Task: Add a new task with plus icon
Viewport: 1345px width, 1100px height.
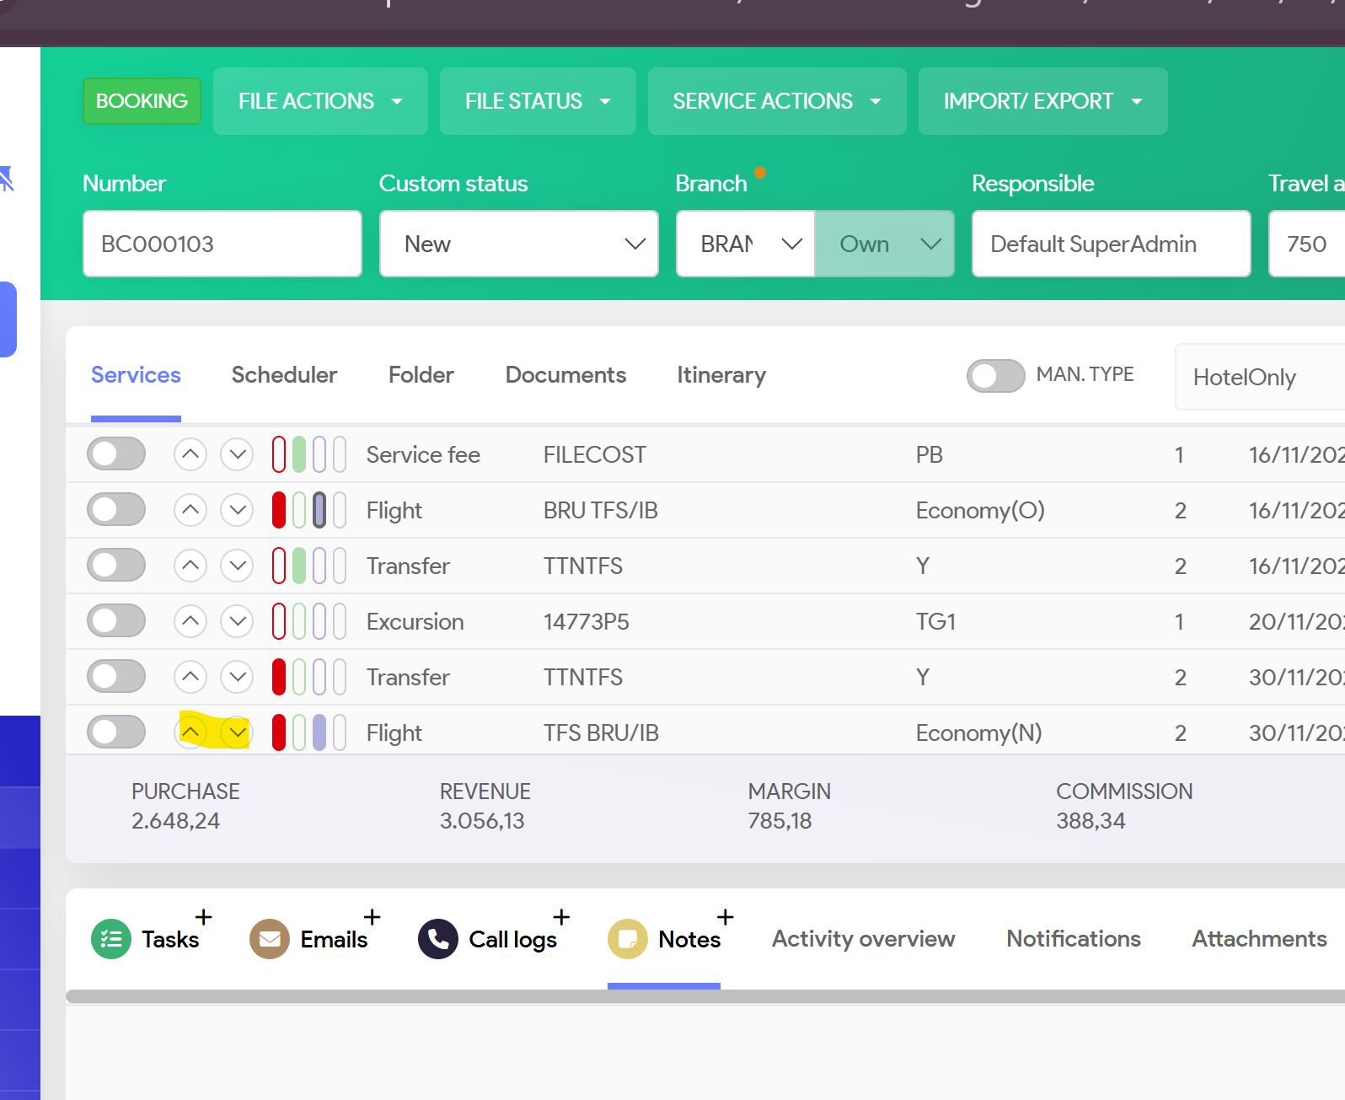Action: point(203,917)
